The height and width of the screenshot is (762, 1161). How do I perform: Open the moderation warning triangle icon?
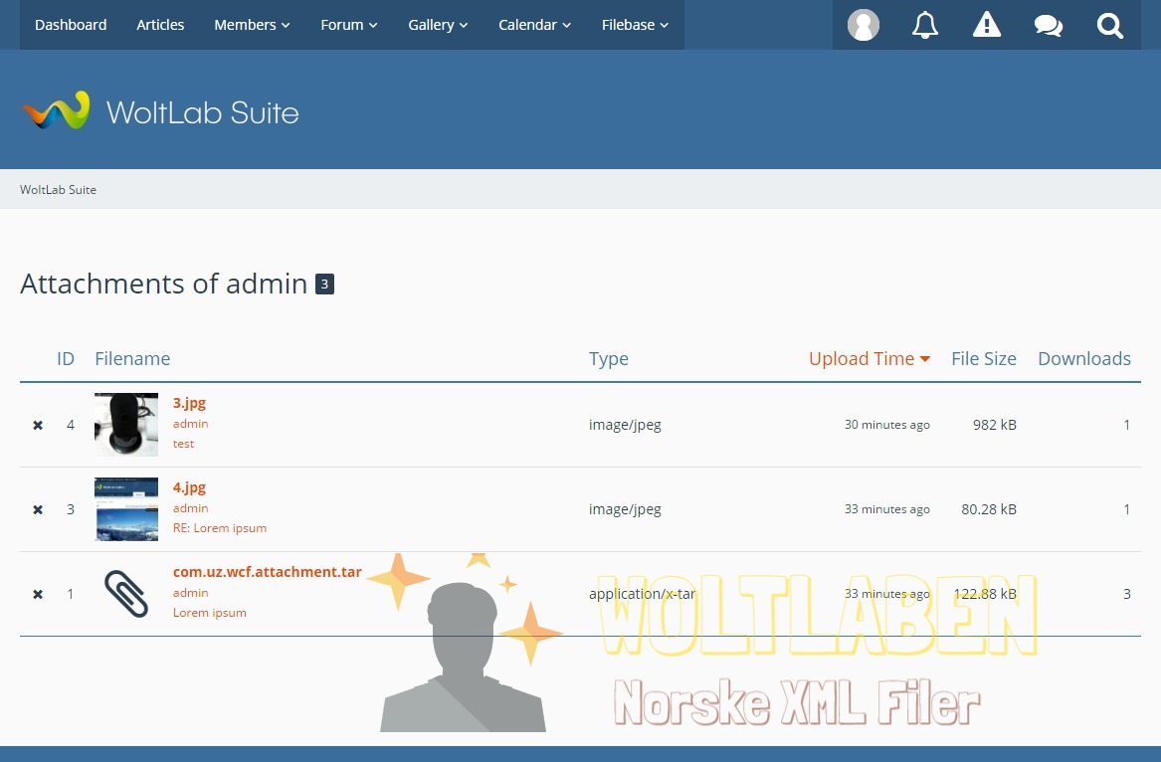click(987, 25)
